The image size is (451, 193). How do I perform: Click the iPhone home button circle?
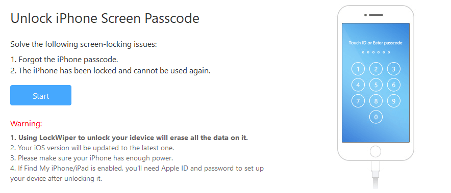375,151
